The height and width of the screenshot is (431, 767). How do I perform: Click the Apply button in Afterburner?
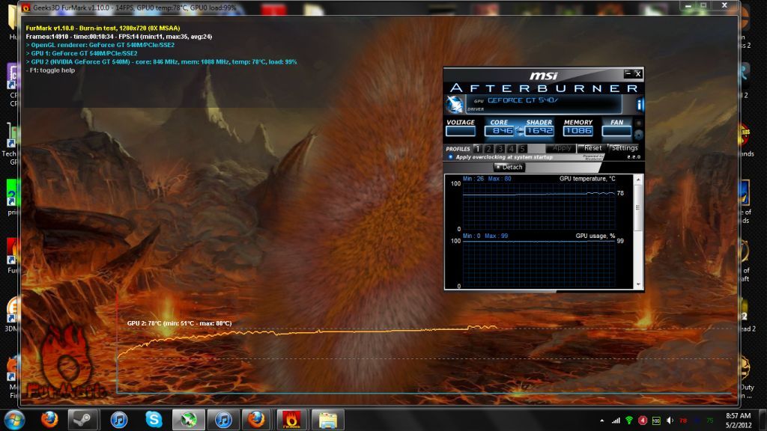(561, 148)
